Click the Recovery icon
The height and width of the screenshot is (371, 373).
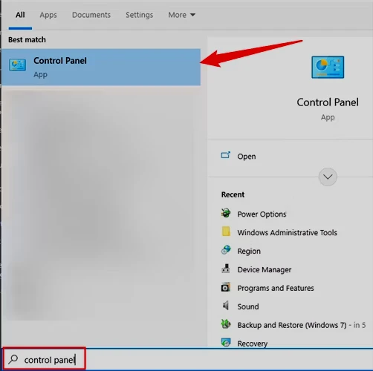pyautogui.click(x=226, y=343)
